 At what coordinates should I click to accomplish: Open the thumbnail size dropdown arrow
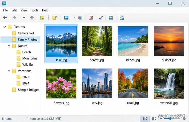point(161,119)
